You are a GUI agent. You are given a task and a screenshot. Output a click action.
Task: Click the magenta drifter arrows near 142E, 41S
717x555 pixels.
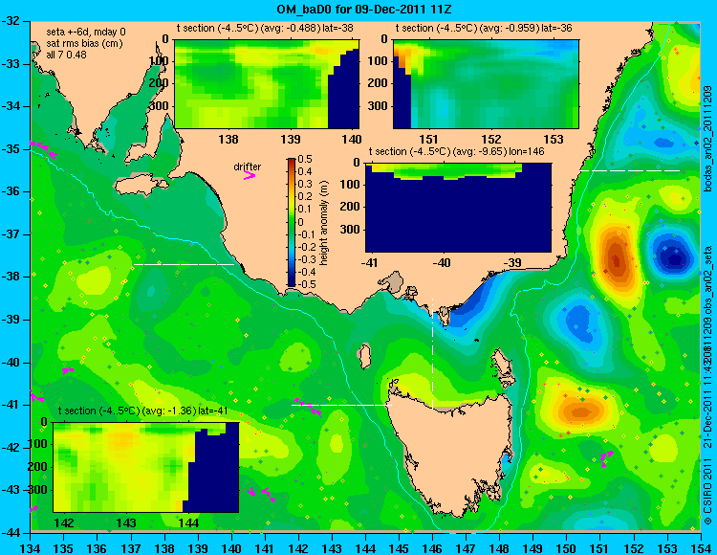308,407
